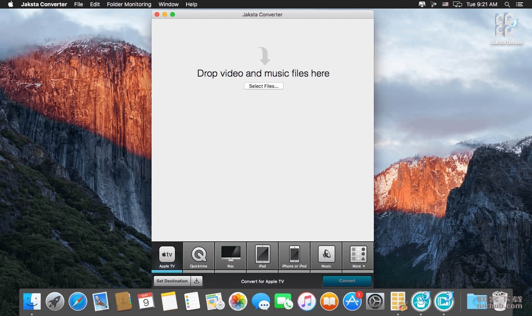Open Notification Center list icon
This screenshot has height=316, width=532.
point(520,4)
